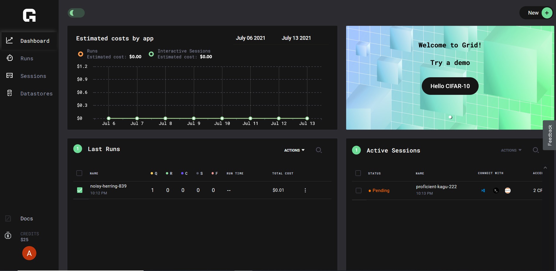Click the F failed column header

point(215,174)
